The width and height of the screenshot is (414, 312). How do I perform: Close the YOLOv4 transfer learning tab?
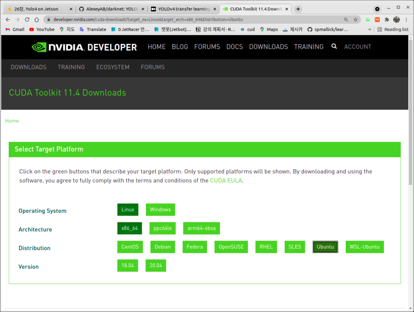(215, 9)
